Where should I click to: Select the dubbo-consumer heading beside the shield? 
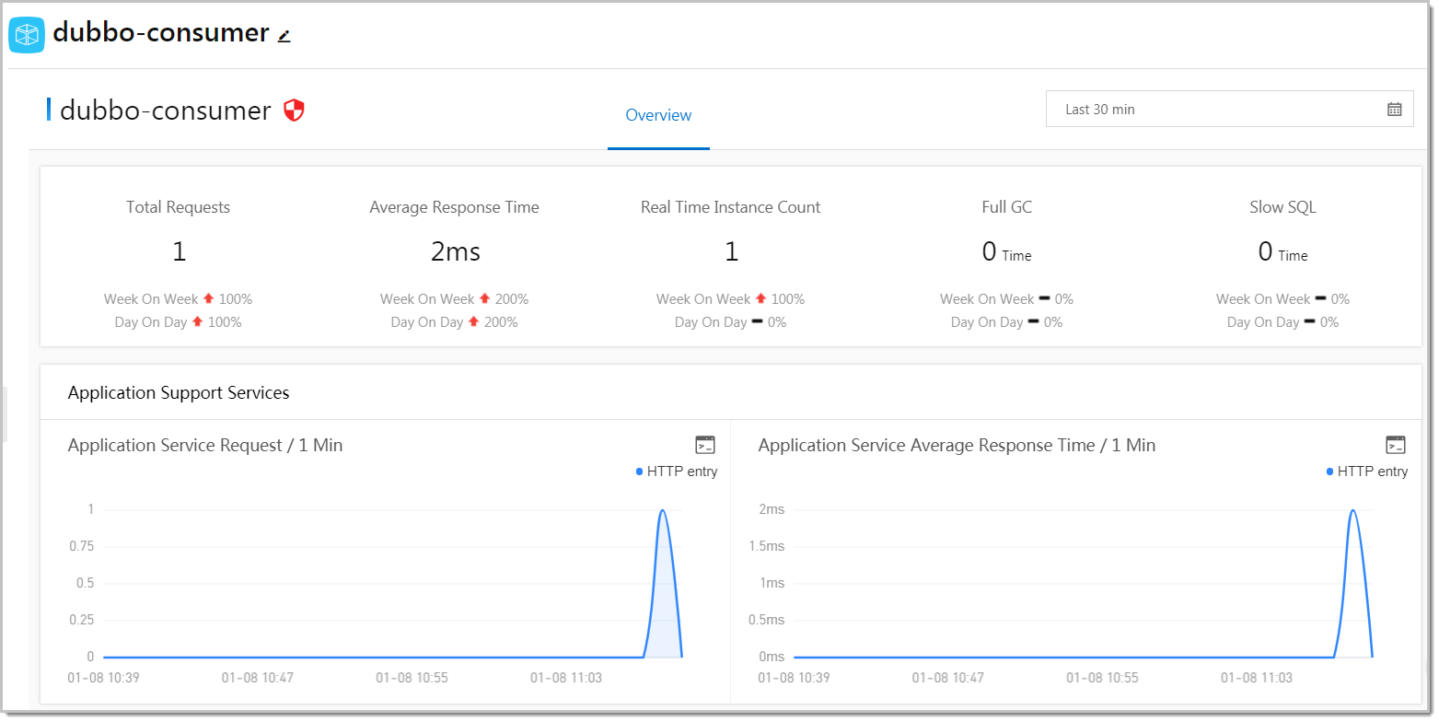pyautogui.click(x=166, y=111)
